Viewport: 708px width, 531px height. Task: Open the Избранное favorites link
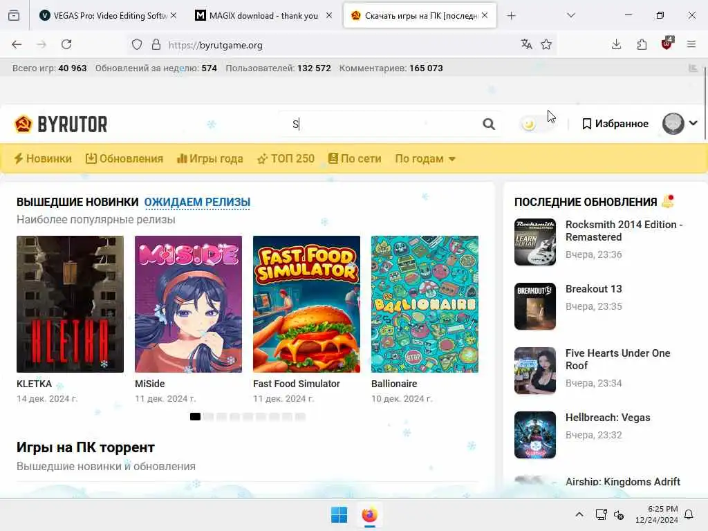(615, 124)
